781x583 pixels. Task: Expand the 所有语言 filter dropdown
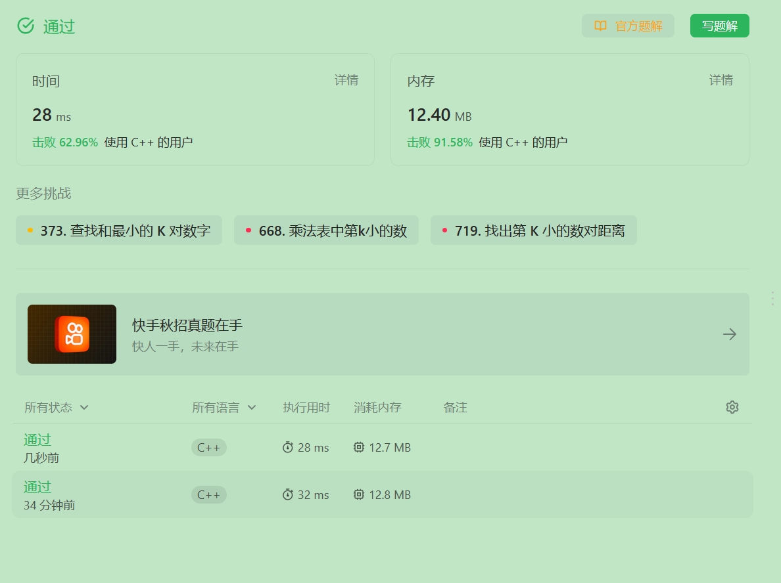click(224, 408)
